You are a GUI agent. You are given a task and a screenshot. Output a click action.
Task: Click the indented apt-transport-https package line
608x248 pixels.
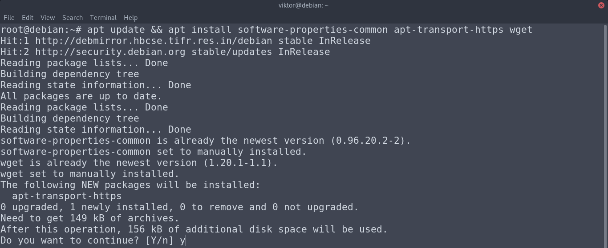[x=67, y=196]
